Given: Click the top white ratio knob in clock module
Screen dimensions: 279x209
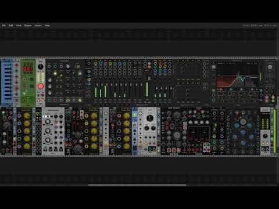Looking at the screenshot, I should click(50, 80).
